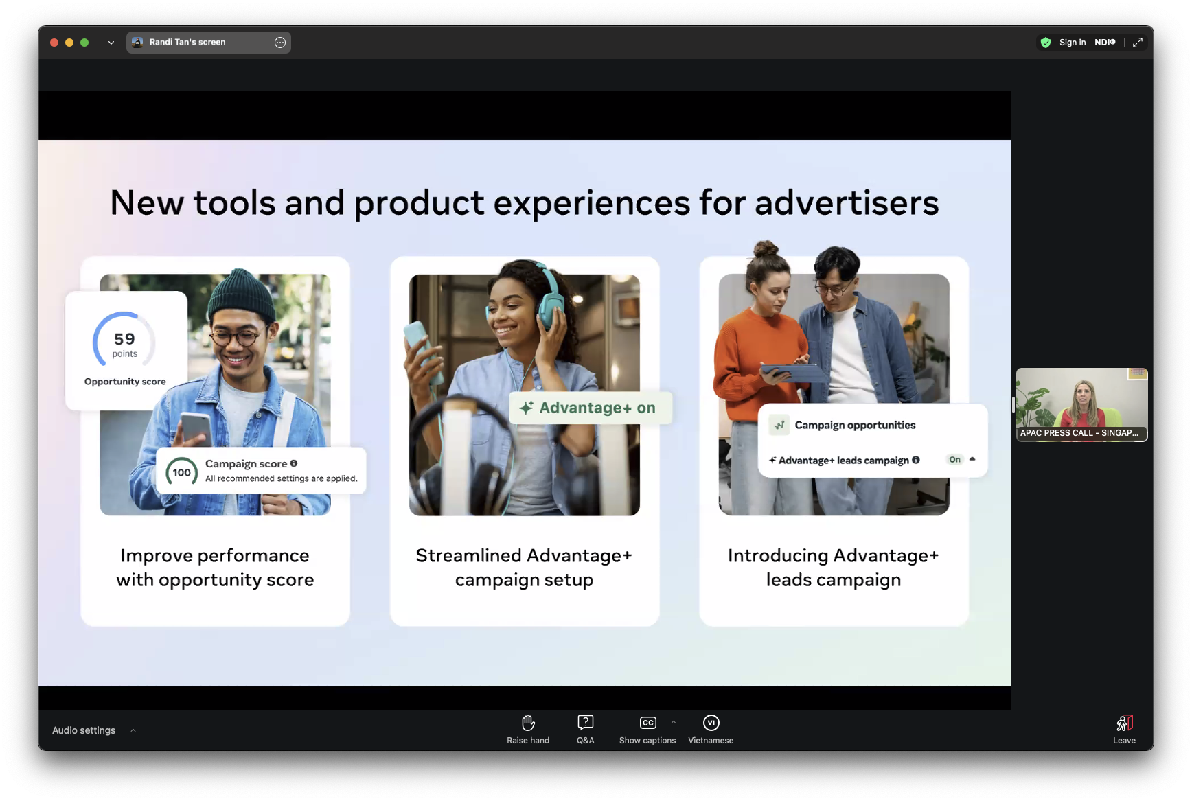
Task: Open Audio settings
Action: (84, 730)
